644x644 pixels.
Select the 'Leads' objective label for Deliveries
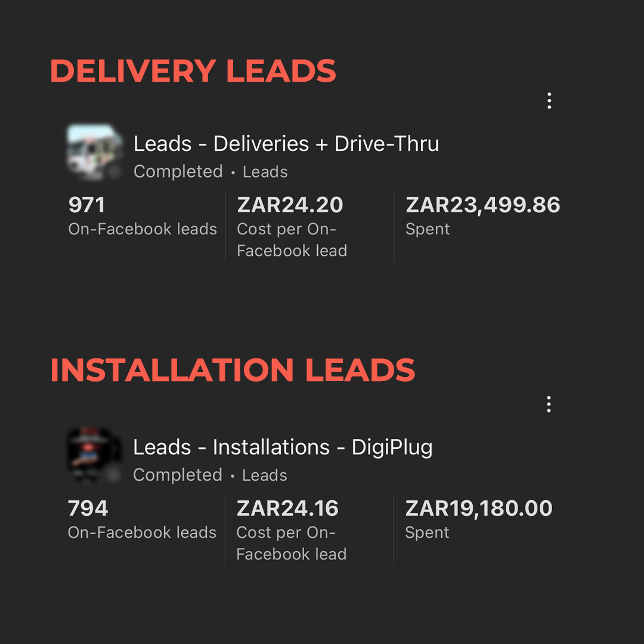265,172
